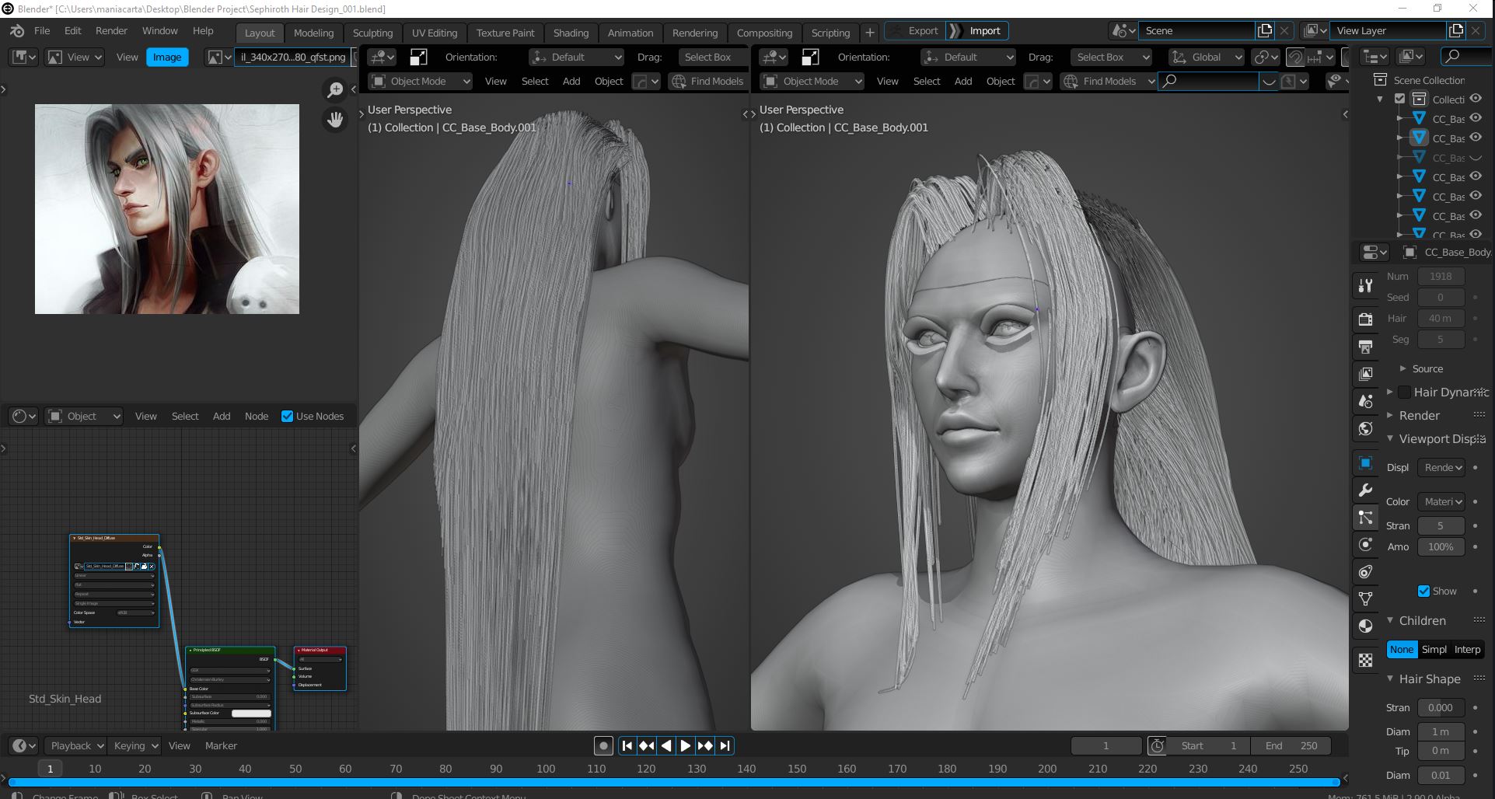This screenshot has height=799, width=1495.
Task: Open the Object Constraint properties tab
Action: [x=1365, y=572]
